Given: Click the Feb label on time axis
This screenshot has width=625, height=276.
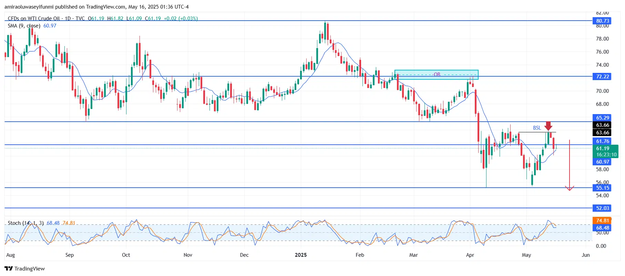Looking at the screenshot, I should (360, 255).
